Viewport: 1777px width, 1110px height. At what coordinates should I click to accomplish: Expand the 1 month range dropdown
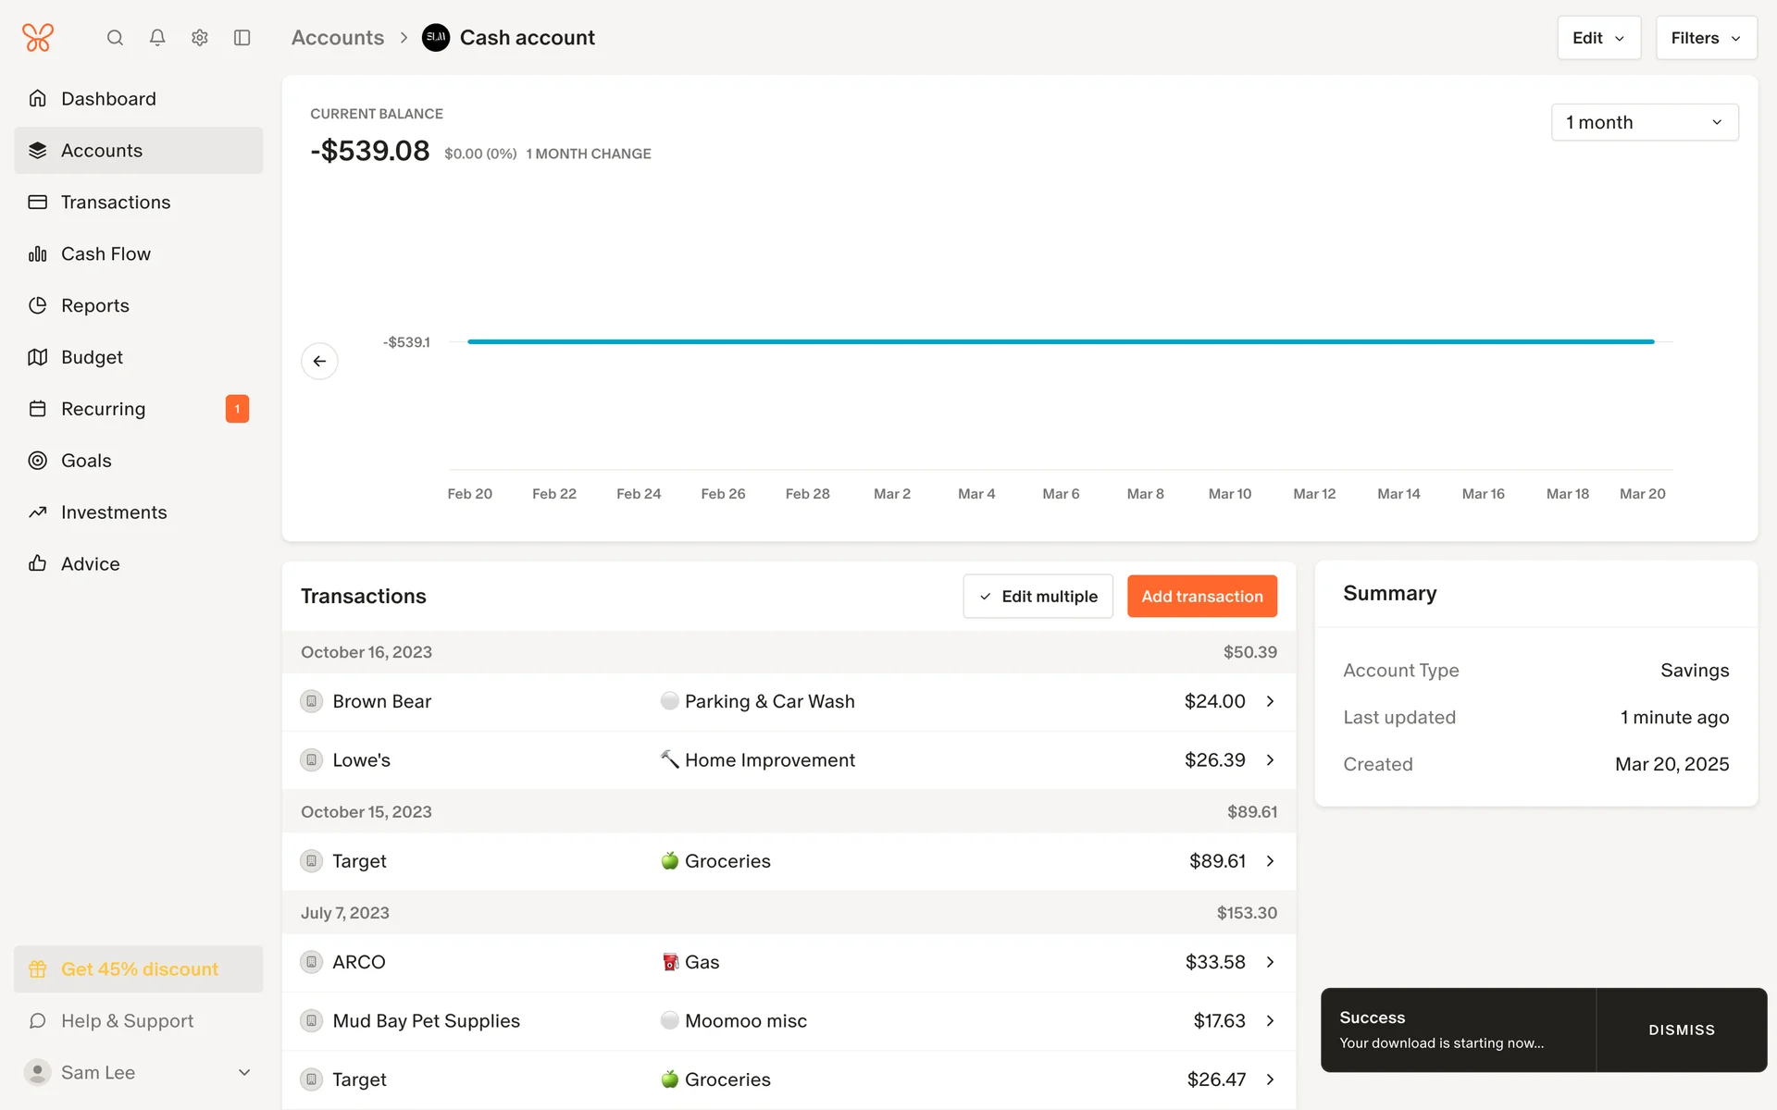coord(1644,122)
